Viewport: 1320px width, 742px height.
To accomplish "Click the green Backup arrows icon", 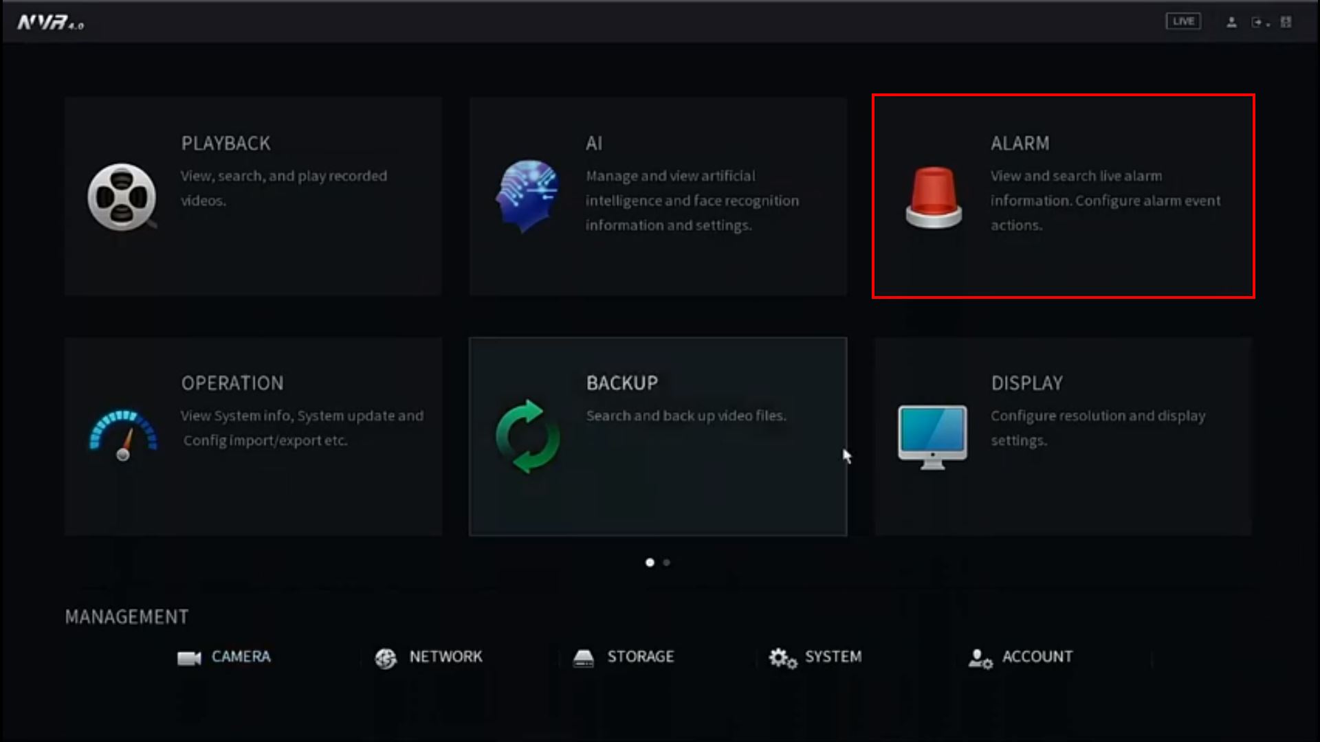I will coord(527,436).
